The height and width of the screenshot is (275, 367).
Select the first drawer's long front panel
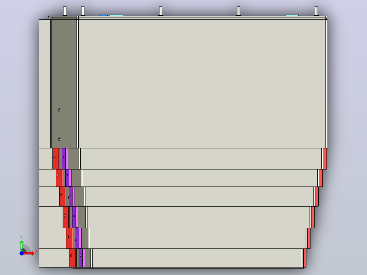[x=201, y=159]
